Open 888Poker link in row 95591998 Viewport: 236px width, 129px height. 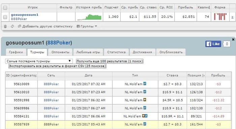(51, 100)
